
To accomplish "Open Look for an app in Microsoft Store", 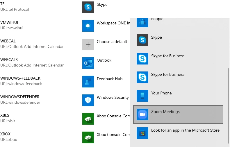I will [178, 133].
